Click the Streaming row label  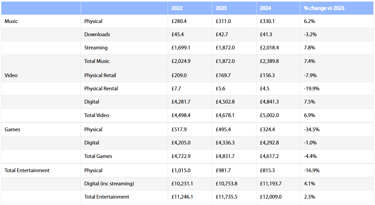pos(96,48)
